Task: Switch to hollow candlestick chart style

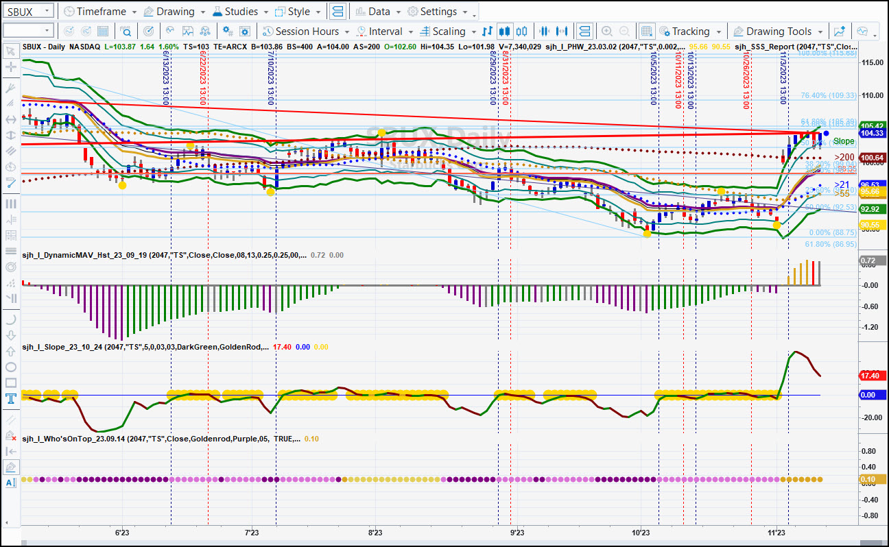Action: click(522, 32)
